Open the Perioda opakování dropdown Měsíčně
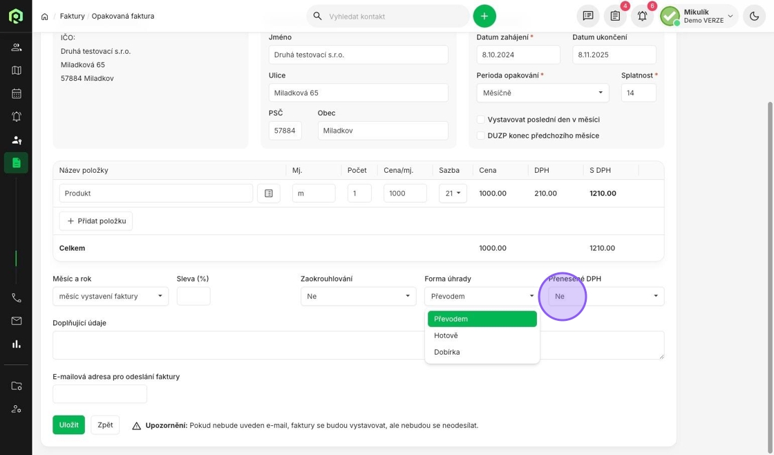This screenshot has height=455, width=774. point(542,93)
